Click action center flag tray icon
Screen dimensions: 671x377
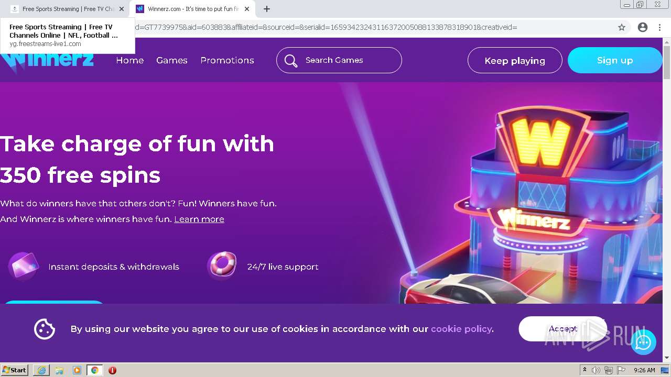[x=621, y=370]
